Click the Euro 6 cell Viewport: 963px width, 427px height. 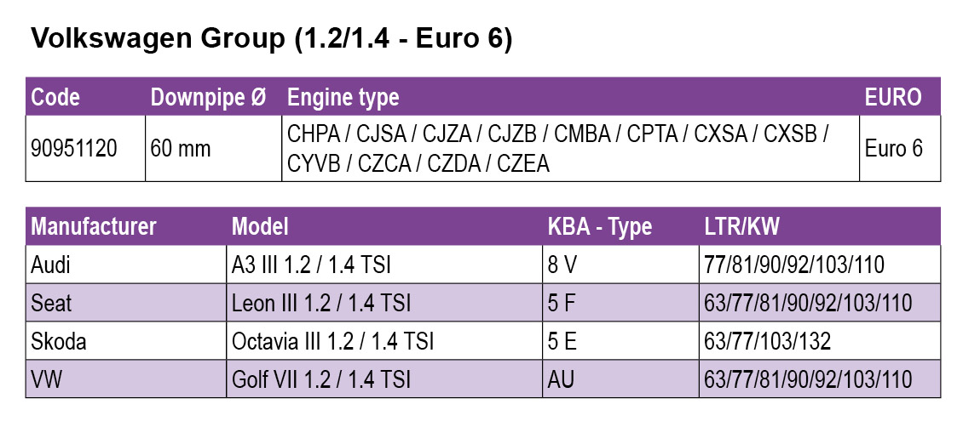coord(894,149)
